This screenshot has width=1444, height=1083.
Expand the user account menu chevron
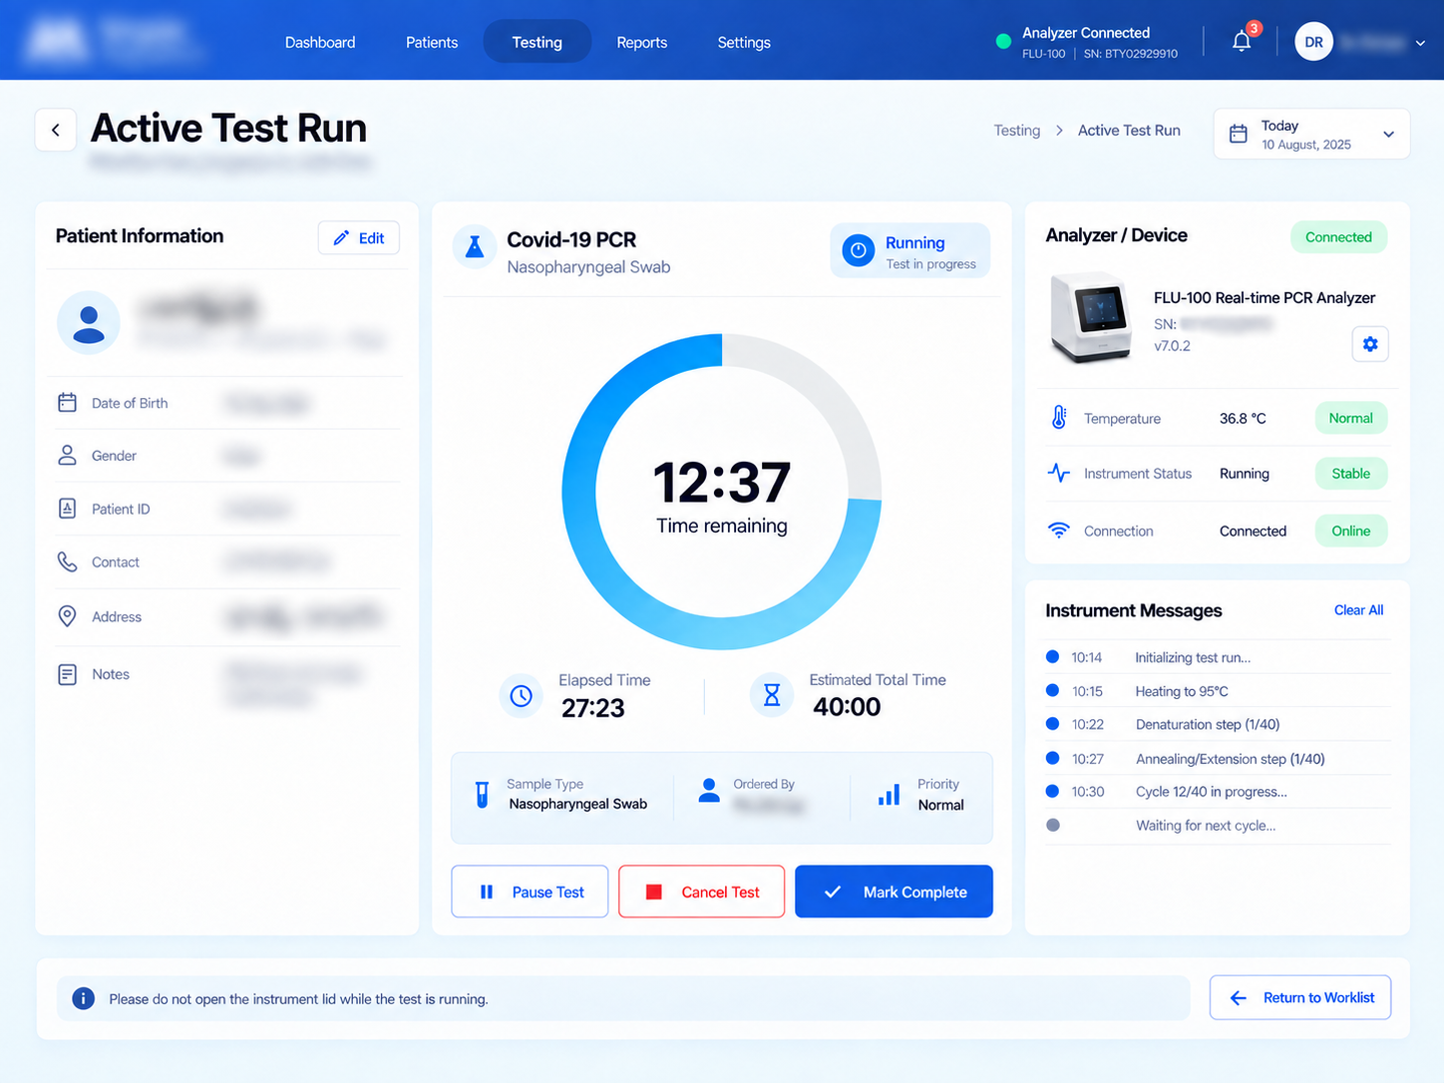(x=1421, y=43)
